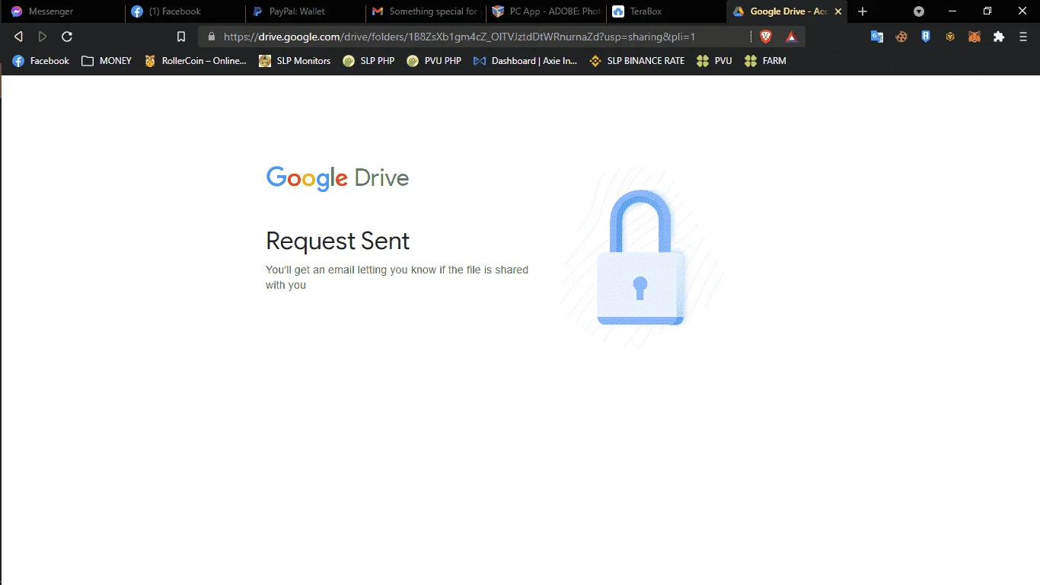View site info via the padlock icon

tap(211, 37)
